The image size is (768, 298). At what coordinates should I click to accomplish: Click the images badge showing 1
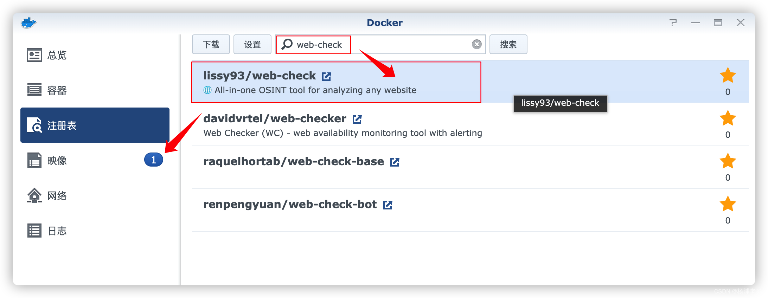point(153,160)
